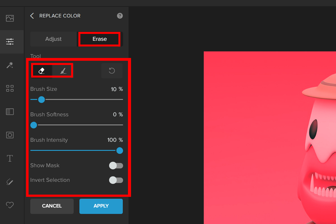Screen dimensions: 336x224
Task: Select the Edit sliders sidebar icon
Action: coord(10,42)
